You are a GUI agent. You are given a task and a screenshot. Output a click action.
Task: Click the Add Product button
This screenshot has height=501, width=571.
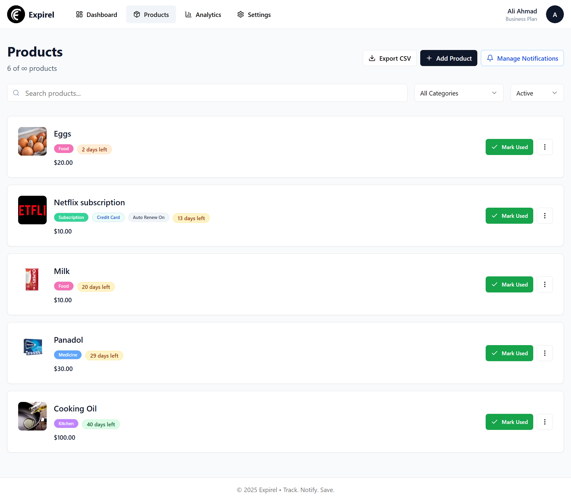pyautogui.click(x=448, y=58)
